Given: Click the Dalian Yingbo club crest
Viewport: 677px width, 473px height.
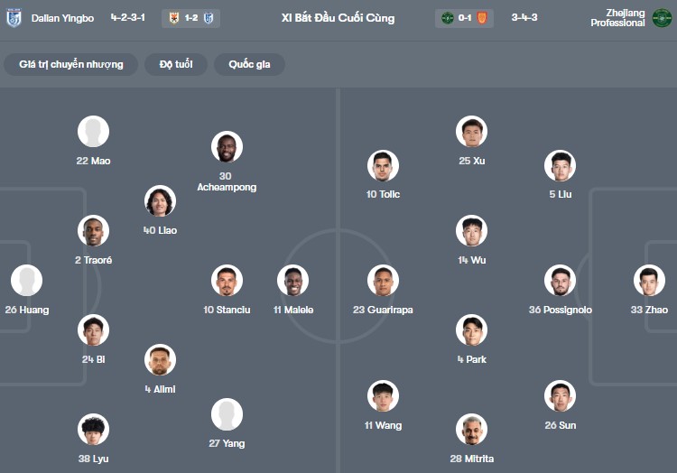Looking at the screenshot, I should [x=14, y=18].
